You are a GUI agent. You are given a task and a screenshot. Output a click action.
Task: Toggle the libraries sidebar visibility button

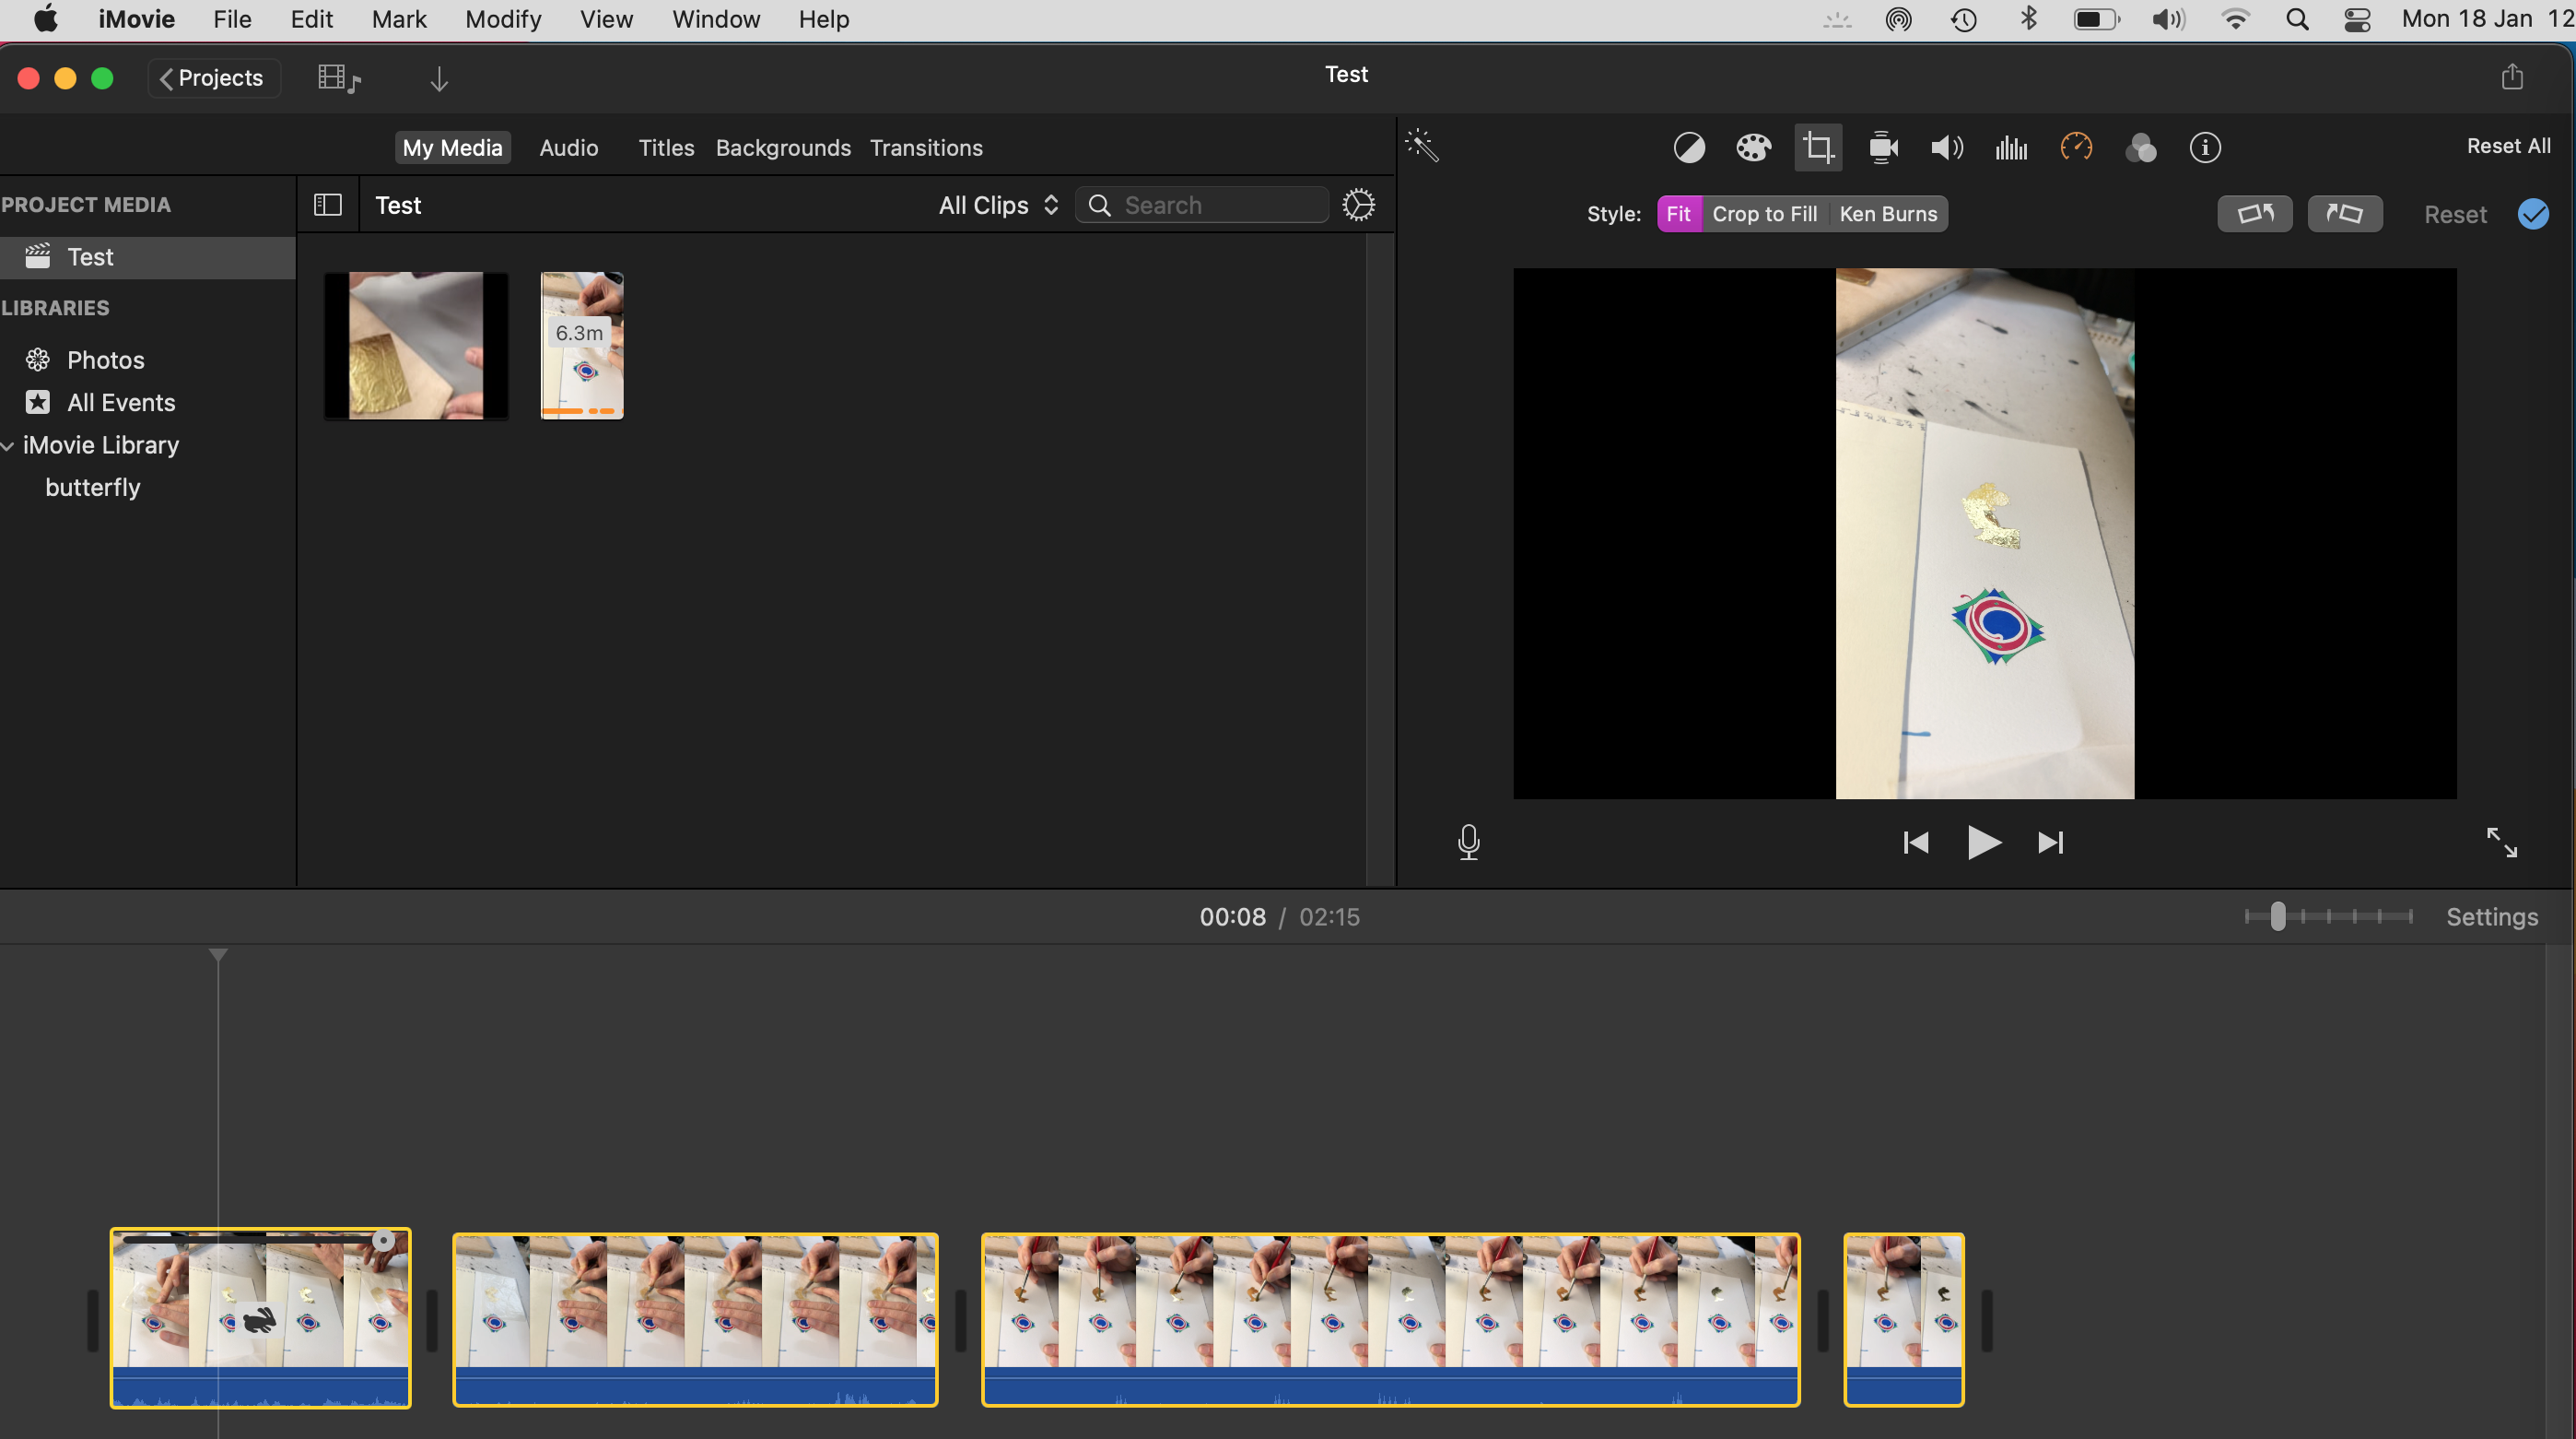328,206
